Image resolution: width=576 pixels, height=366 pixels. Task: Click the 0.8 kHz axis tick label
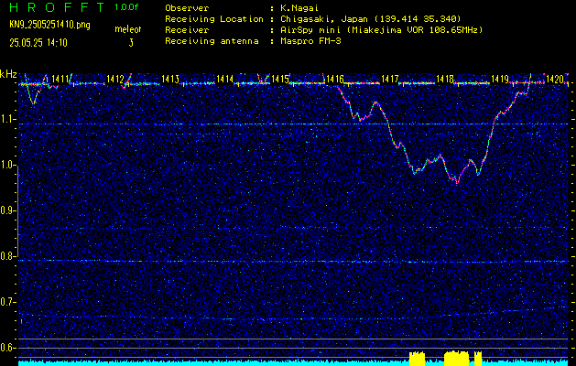click(7, 256)
